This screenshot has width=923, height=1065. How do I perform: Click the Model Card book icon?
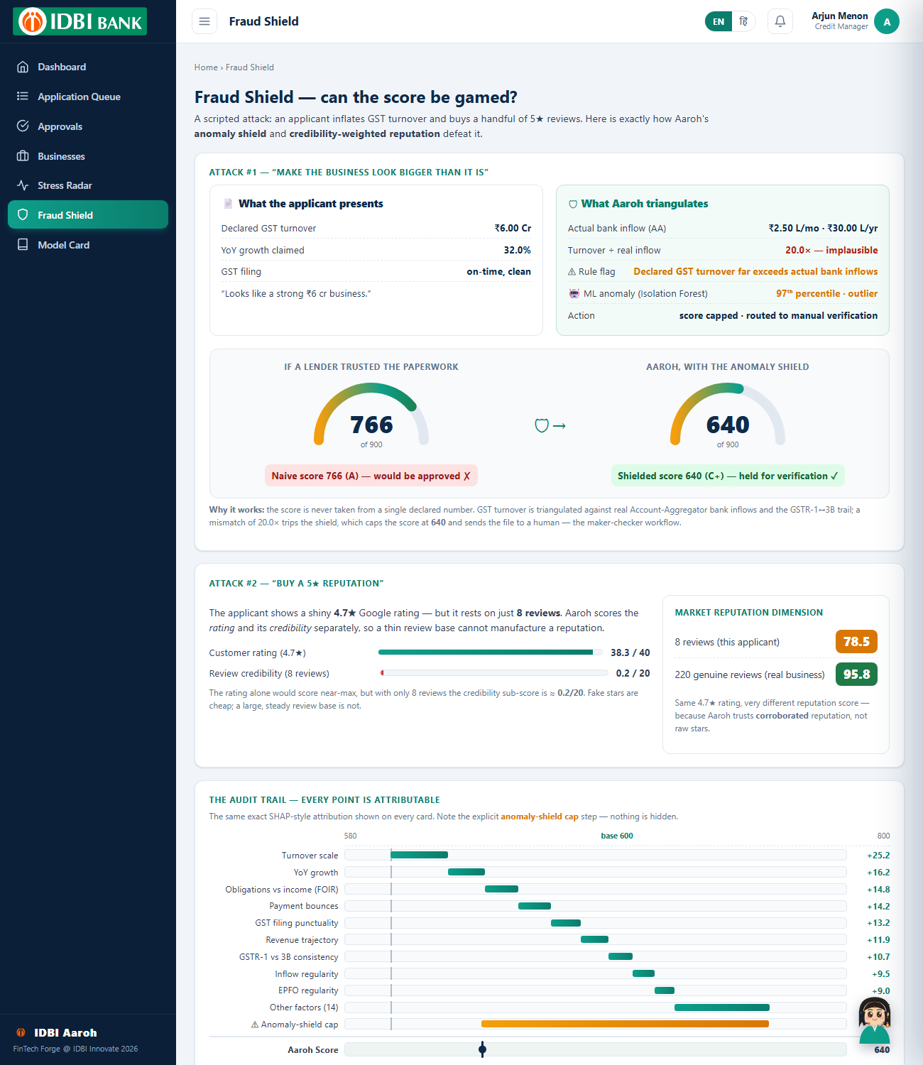click(23, 245)
